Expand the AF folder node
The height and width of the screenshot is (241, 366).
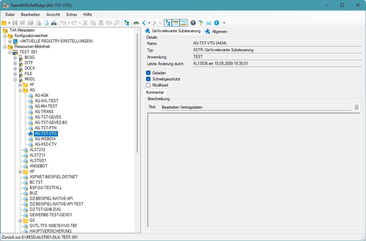pyautogui.click(x=20, y=85)
